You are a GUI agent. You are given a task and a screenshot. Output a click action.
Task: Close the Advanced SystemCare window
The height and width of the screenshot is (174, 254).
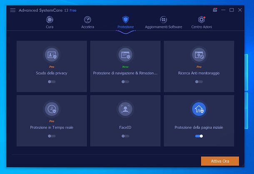(x=240, y=10)
